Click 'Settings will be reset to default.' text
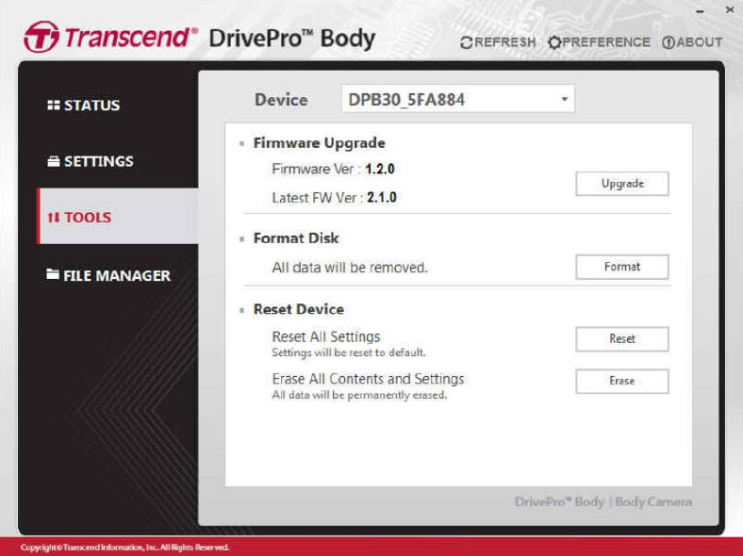The width and height of the screenshot is (743, 556). pyautogui.click(x=349, y=352)
